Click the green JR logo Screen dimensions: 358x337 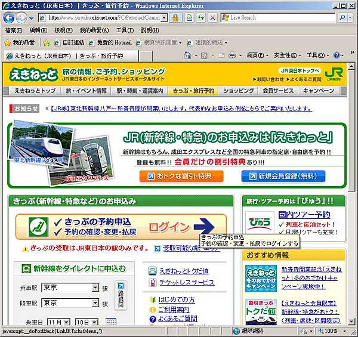(334, 74)
